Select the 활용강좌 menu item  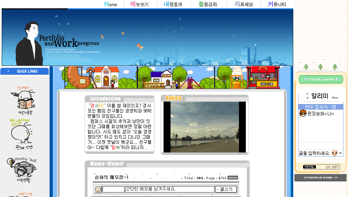coord(207,4)
